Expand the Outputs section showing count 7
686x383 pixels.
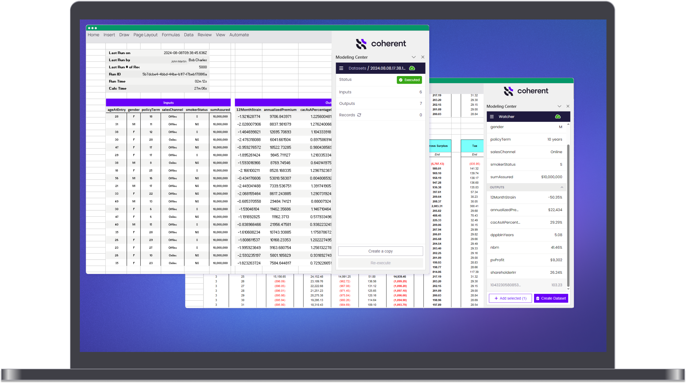[x=380, y=103]
